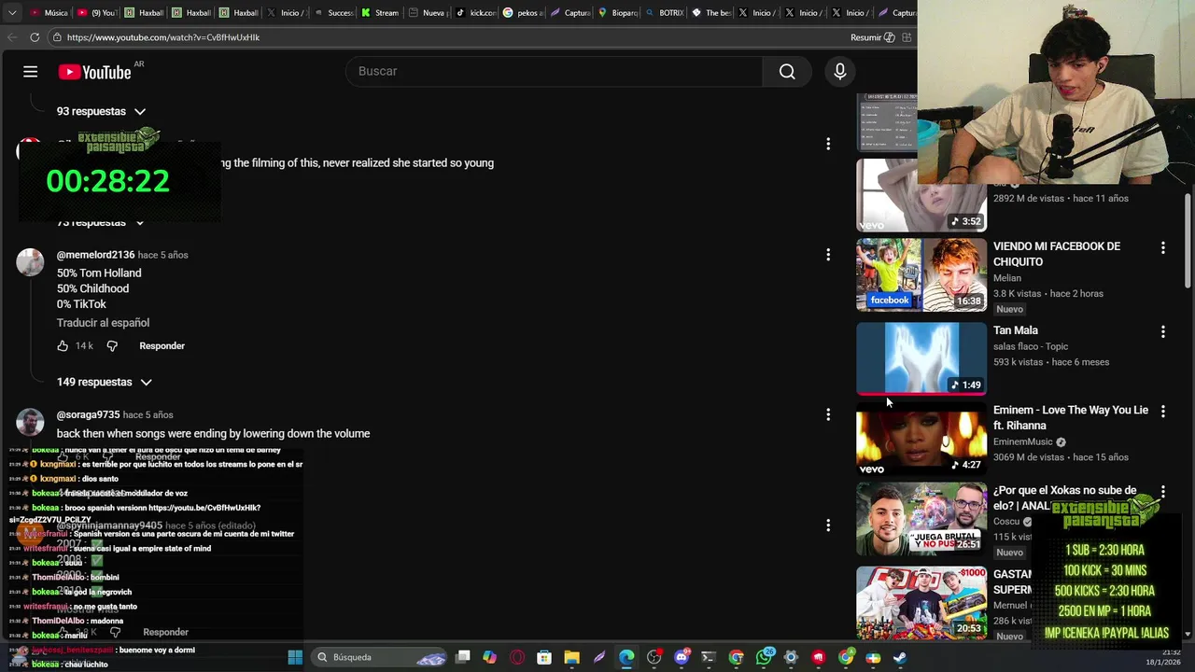Click the '14 k' likes count
The image size is (1195, 672).
[x=84, y=346]
